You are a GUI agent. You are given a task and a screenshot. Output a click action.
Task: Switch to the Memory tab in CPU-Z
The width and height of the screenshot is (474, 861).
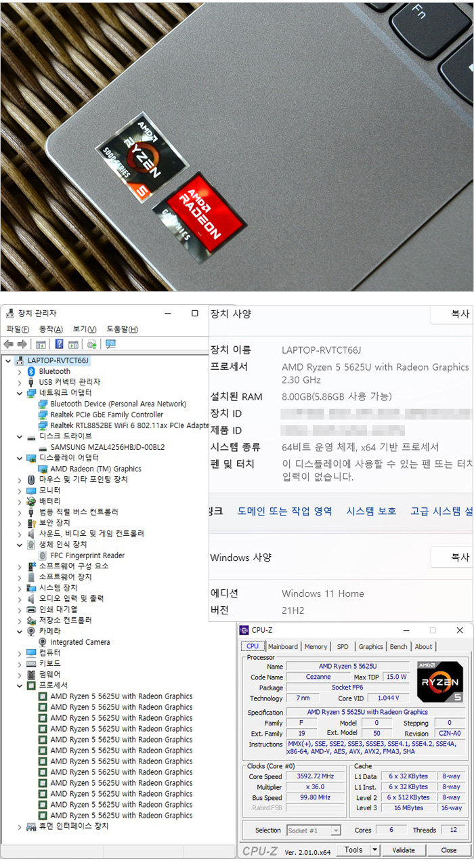click(316, 647)
